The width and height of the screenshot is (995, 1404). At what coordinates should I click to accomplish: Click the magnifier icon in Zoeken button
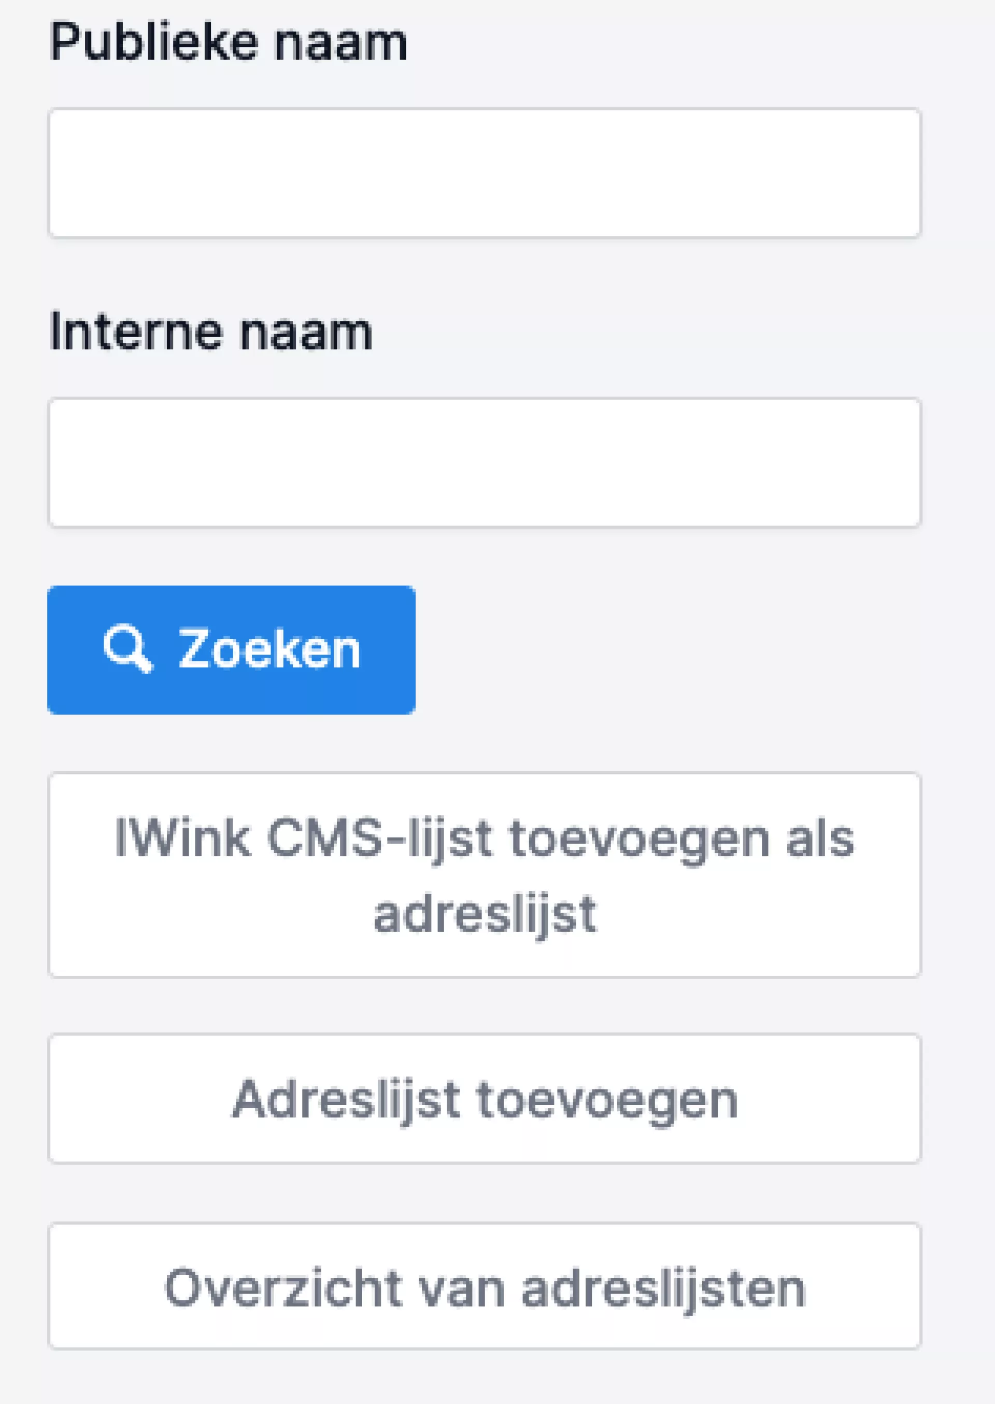[x=127, y=648]
